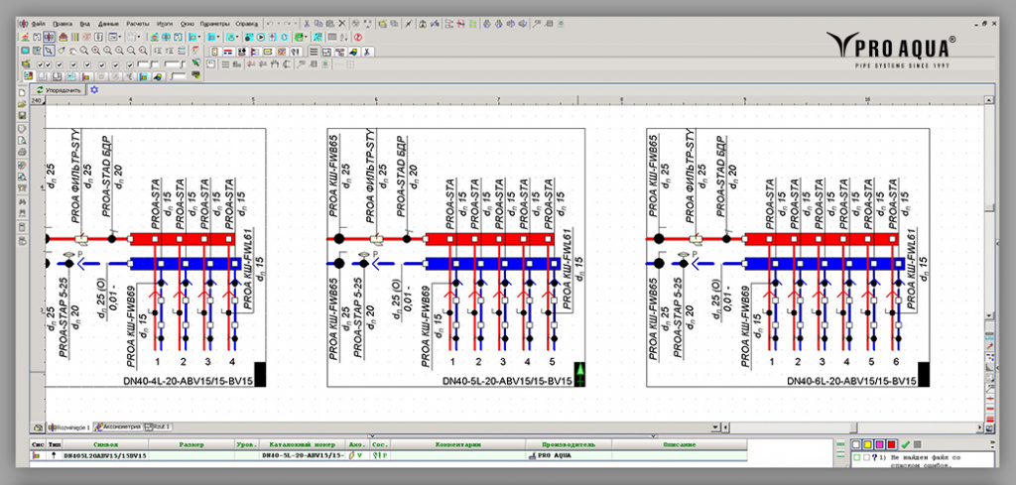The height and width of the screenshot is (485, 1016).
Task: Open the line style box in bottom toolbar row
Action: point(178,75)
